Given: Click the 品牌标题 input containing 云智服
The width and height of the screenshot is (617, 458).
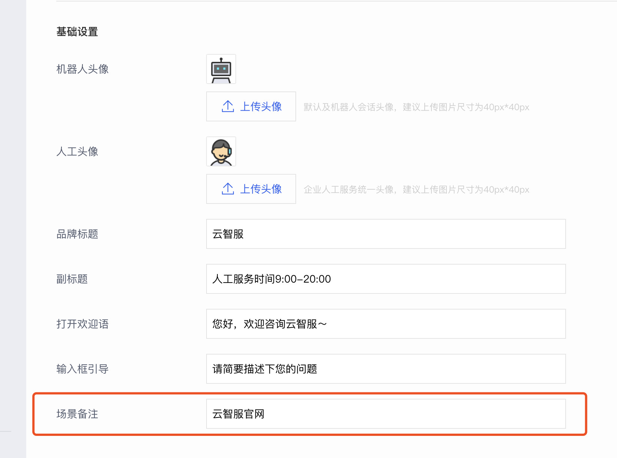Looking at the screenshot, I should point(386,234).
